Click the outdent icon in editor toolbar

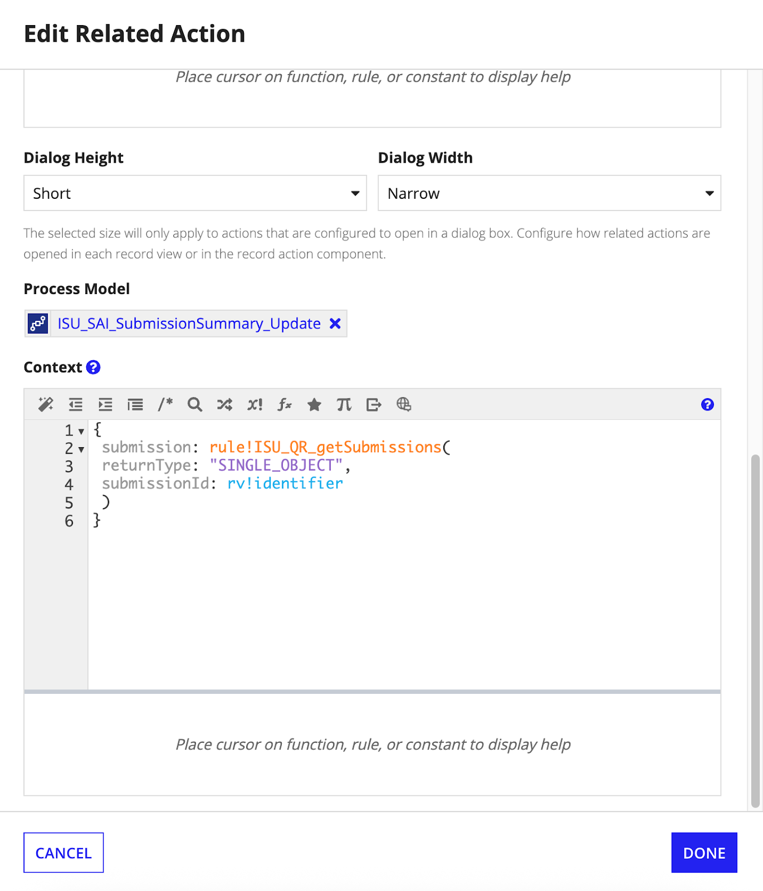coord(76,404)
